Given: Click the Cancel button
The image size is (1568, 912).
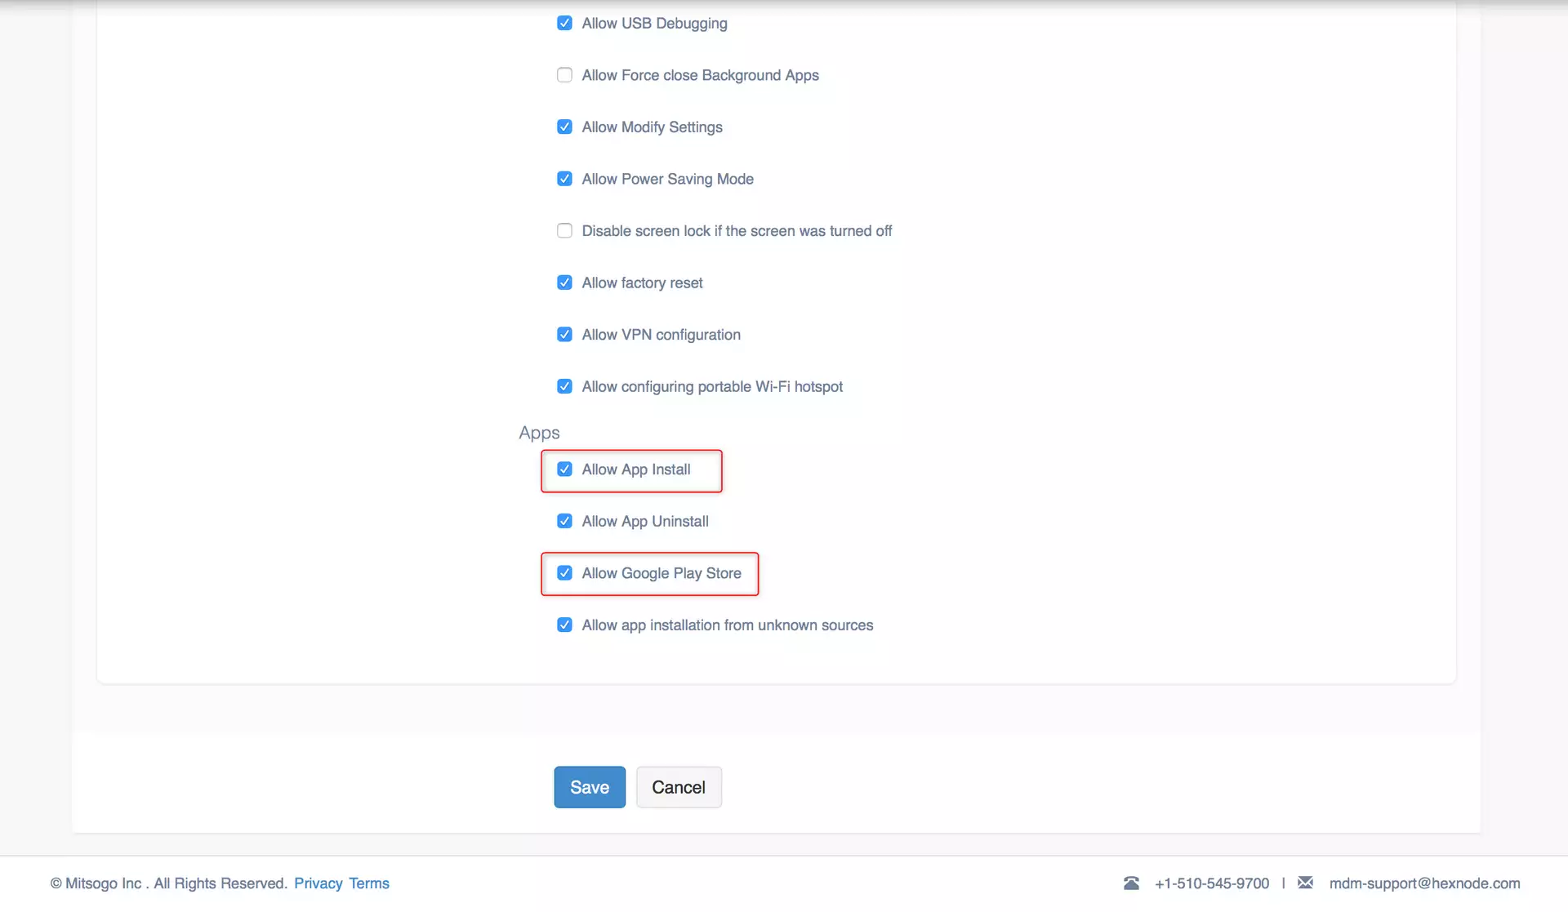Looking at the screenshot, I should [x=678, y=787].
